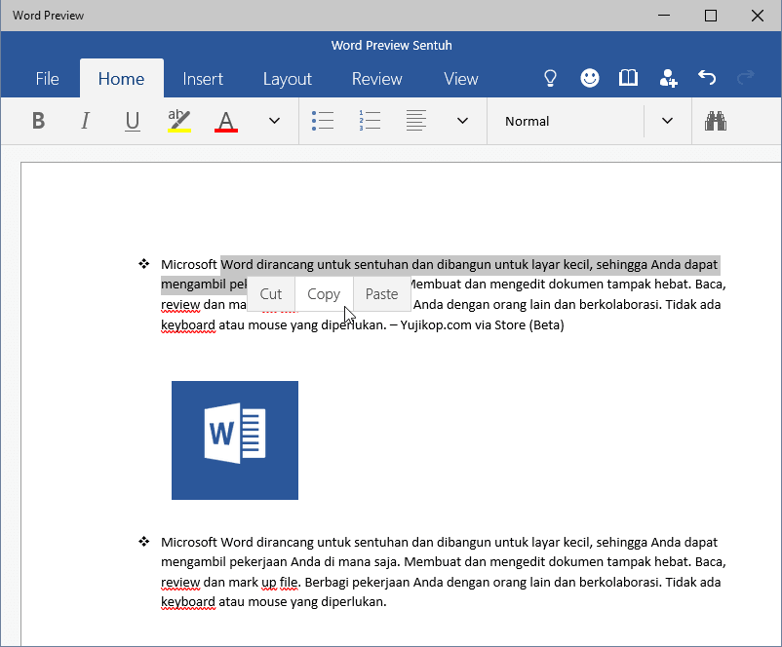
Task: Select the Normal style box
Action: point(567,121)
